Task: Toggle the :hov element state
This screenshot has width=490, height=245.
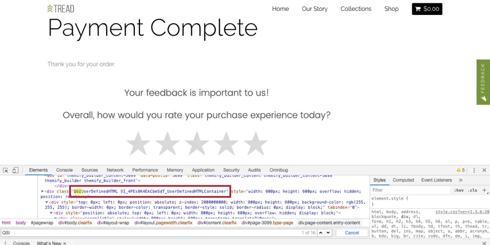Action: coord(458,190)
